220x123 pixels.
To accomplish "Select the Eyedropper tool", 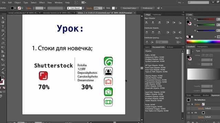I will click(x=3, y=69).
